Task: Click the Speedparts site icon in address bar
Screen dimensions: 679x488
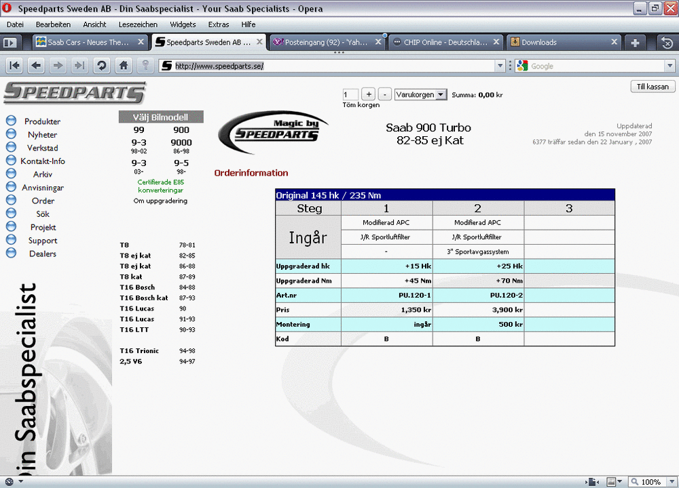Action: click(167, 66)
